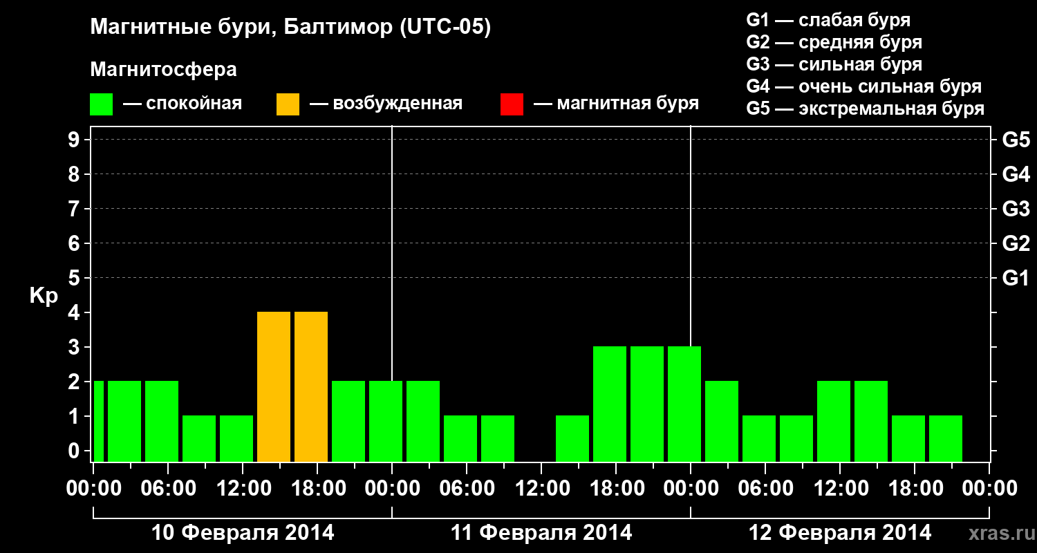Click the 'G4 — очень сильная буря' line
This screenshot has width=1037, height=553.
pyautogui.click(x=864, y=86)
